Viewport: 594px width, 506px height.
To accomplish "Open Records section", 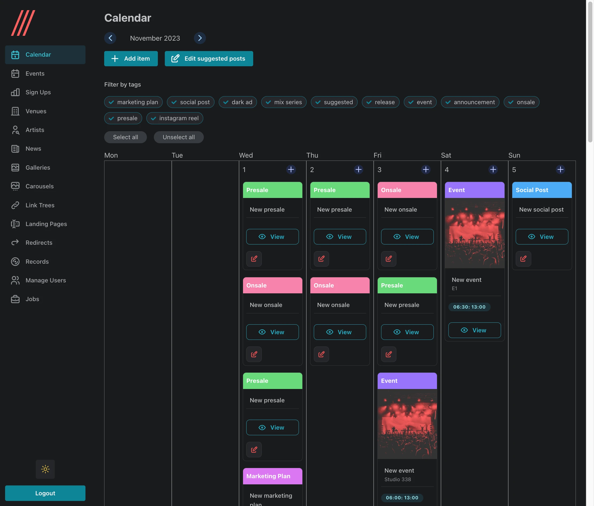I will point(45,262).
